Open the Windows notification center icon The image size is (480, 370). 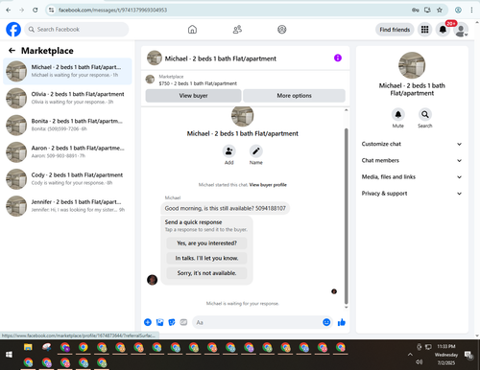(x=469, y=355)
